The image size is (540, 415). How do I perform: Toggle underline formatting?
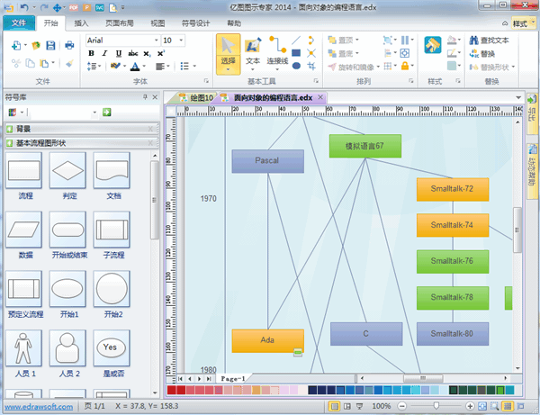click(x=117, y=53)
